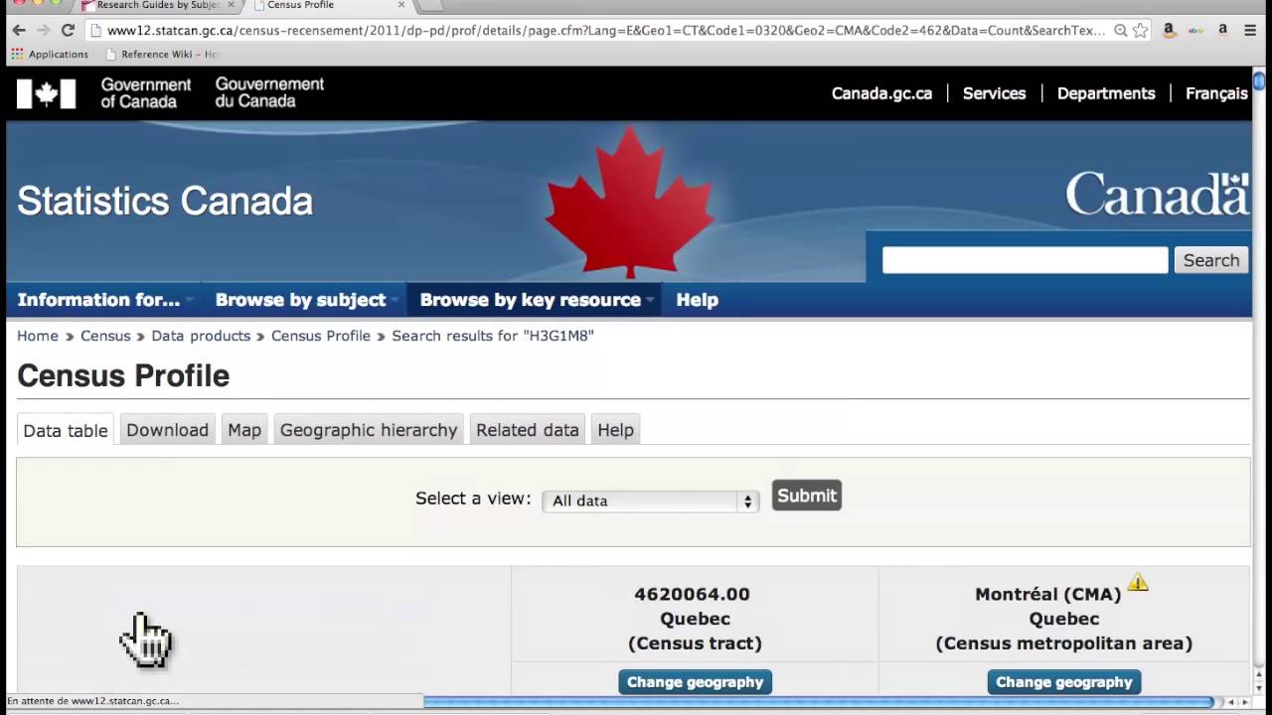Change geography for census tract 4620064.00
1272x715 pixels.
pos(696,682)
